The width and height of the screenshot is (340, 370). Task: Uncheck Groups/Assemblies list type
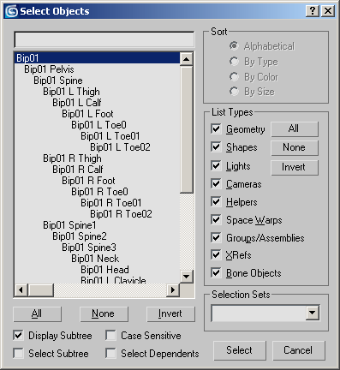tap(217, 238)
